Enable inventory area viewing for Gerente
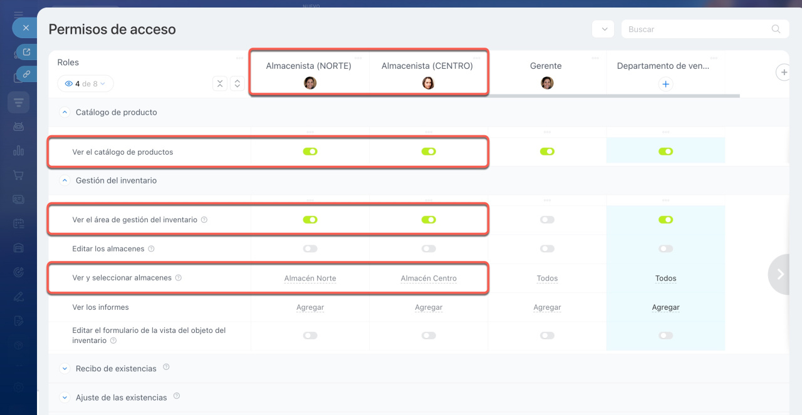802x415 pixels. [547, 220]
